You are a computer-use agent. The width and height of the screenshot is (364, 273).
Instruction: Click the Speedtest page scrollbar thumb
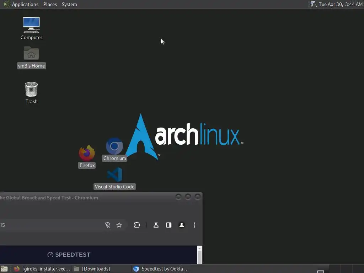click(x=200, y=258)
